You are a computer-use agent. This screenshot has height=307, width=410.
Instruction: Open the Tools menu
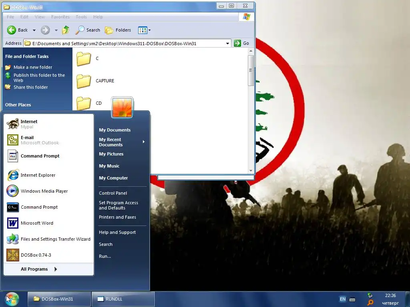[x=81, y=17]
